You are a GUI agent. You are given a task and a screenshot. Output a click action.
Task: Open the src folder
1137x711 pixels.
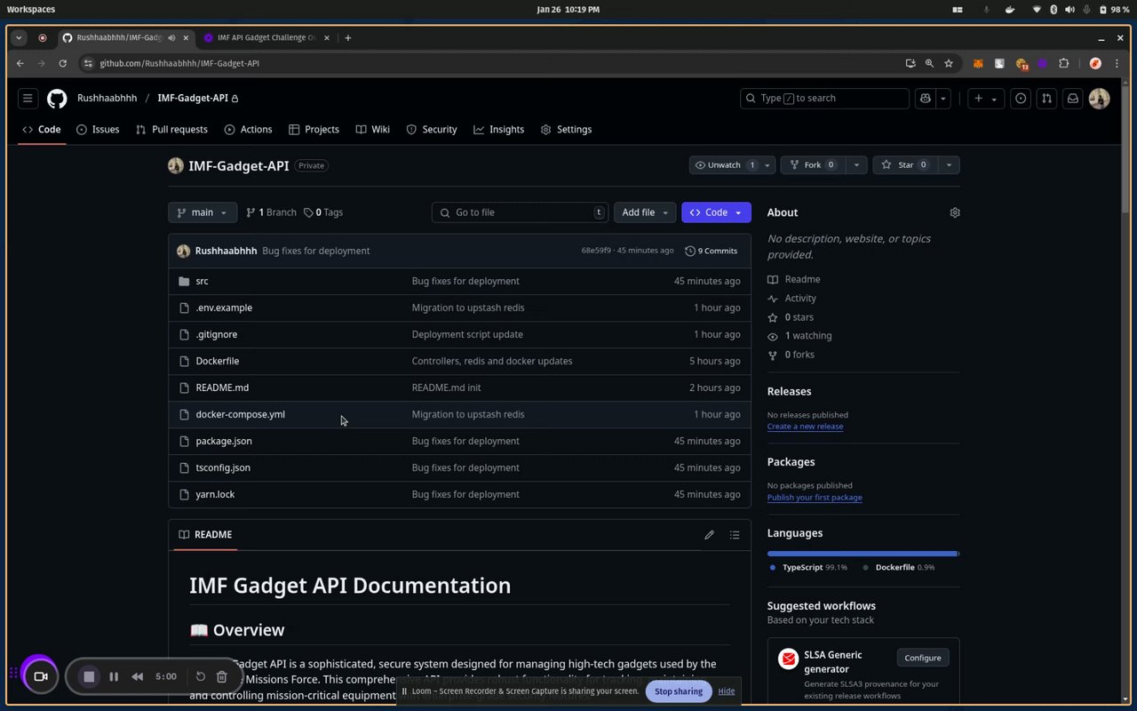pos(202,281)
